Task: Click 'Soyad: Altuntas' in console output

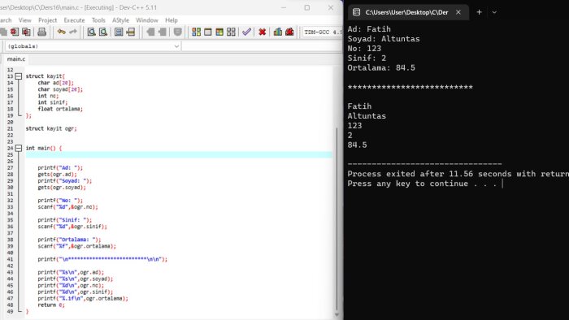Action: point(384,39)
